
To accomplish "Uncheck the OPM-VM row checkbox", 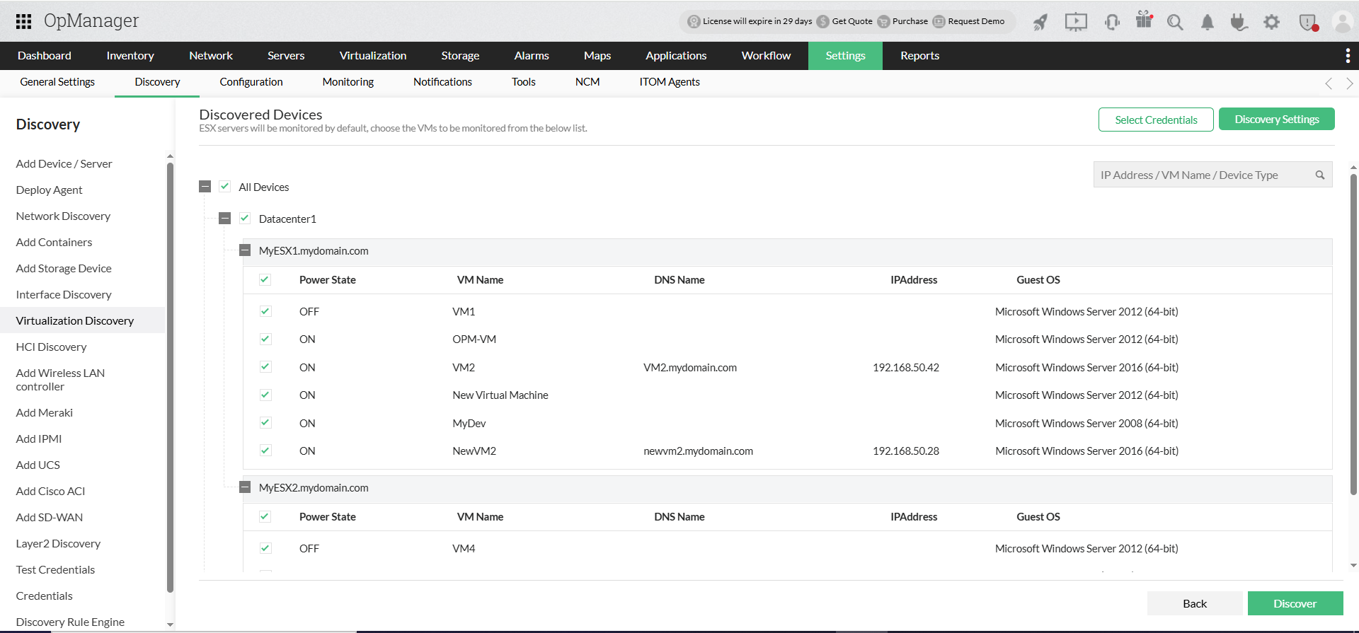I will tap(265, 339).
